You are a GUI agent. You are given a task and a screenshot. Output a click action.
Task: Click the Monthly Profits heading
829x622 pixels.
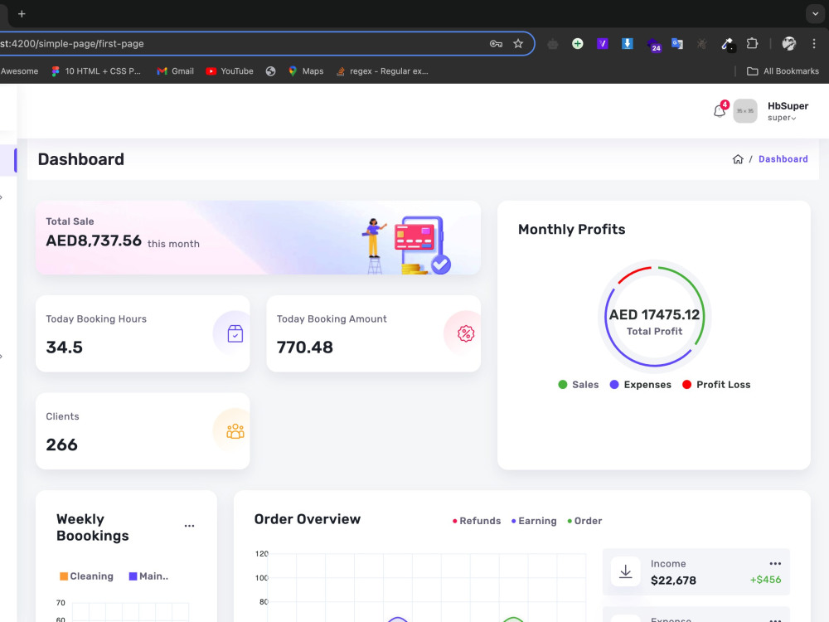(571, 229)
